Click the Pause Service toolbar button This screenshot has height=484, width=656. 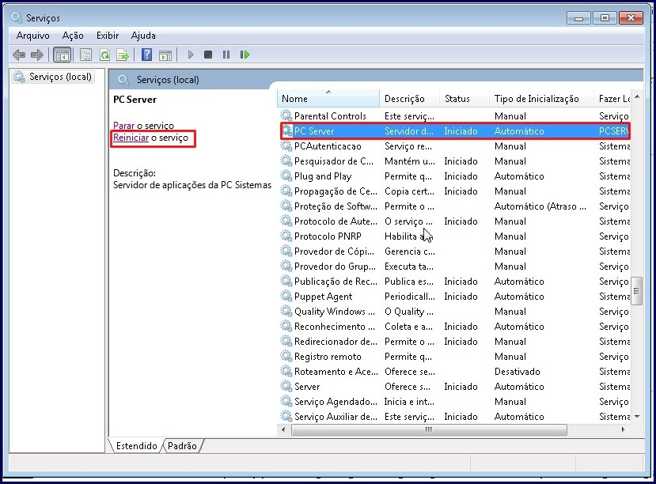click(x=226, y=55)
